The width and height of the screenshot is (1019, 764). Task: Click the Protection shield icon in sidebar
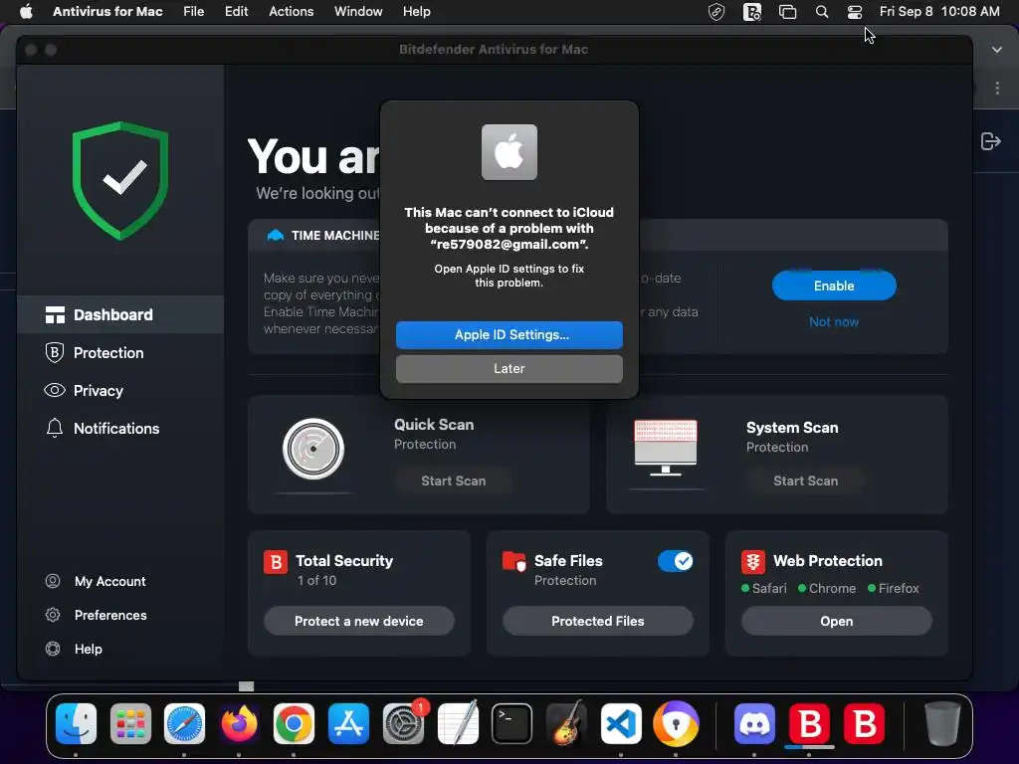click(x=55, y=353)
